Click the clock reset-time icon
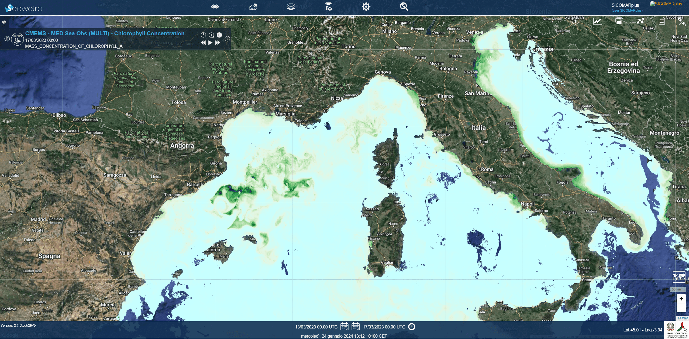689x339 pixels. tap(412, 327)
